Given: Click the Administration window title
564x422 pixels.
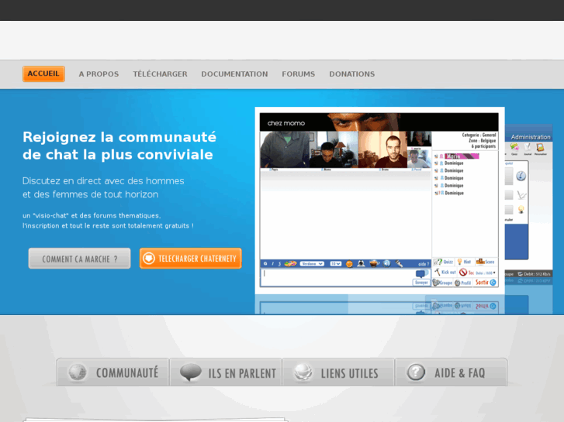Looking at the screenshot, I should pyautogui.click(x=531, y=137).
